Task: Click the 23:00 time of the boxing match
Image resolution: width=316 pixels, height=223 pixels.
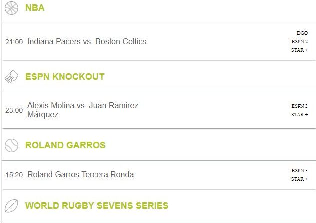Action: (14, 110)
